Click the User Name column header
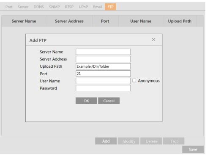This screenshot has width=210, height=156. pyautogui.click(x=141, y=21)
